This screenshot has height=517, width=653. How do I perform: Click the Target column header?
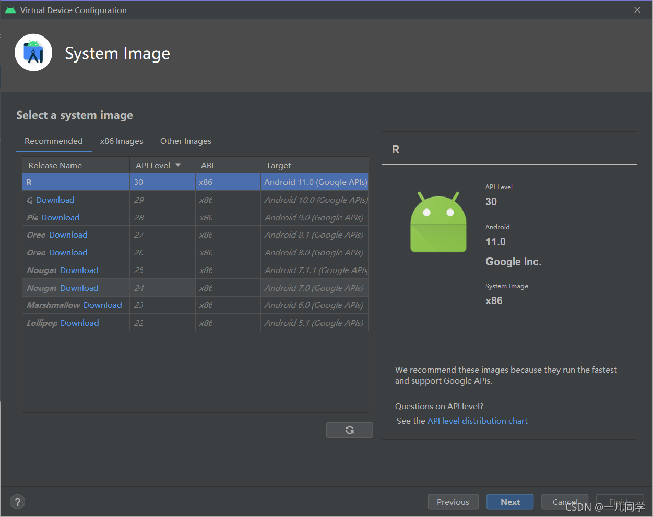pos(314,165)
